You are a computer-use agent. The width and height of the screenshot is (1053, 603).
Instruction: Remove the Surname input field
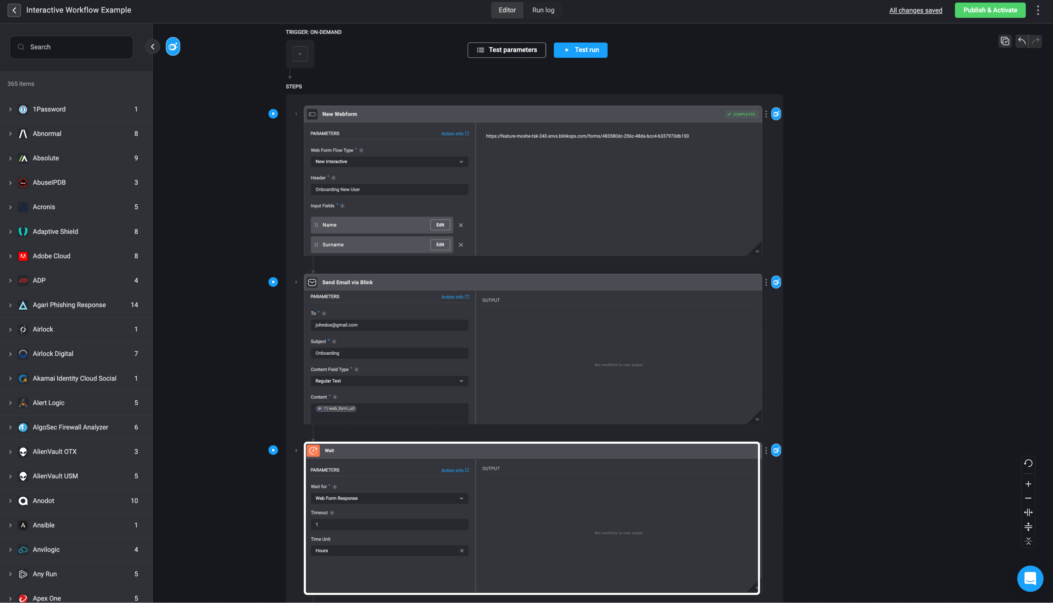[x=461, y=245]
